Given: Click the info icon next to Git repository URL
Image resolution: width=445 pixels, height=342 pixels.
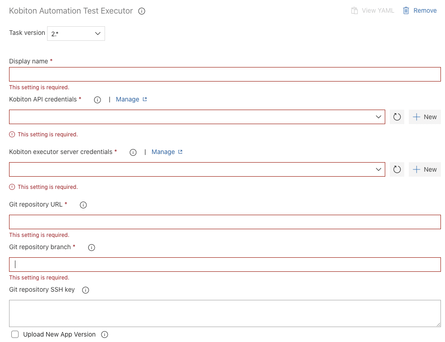Looking at the screenshot, I should (x=83, y=205).
